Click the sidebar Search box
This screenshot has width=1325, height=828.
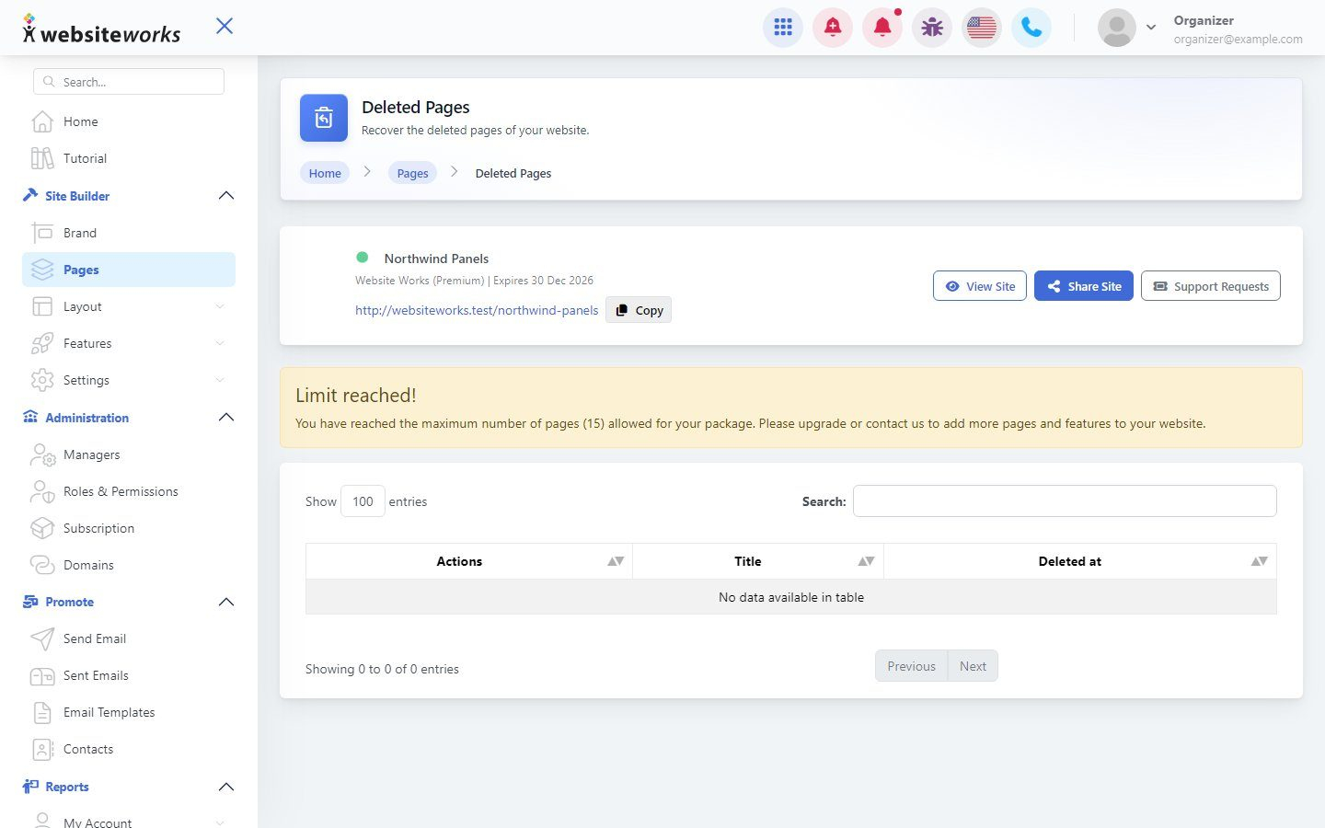(129, 82)
